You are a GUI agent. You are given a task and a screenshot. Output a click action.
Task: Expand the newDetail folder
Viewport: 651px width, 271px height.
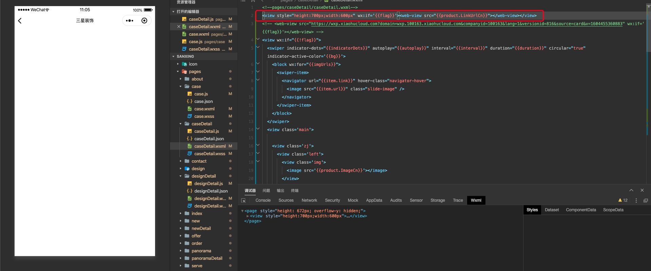[x=180, y=228]
